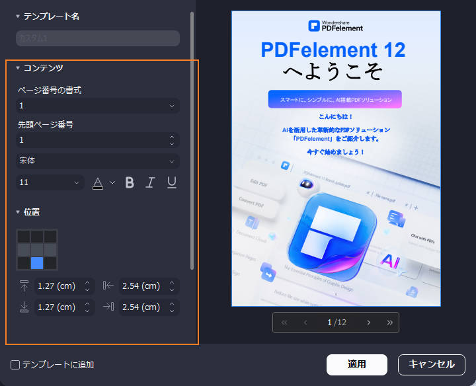Go to first preview page
The height and width of the screenshot is (386, 476).
(284, 323)
